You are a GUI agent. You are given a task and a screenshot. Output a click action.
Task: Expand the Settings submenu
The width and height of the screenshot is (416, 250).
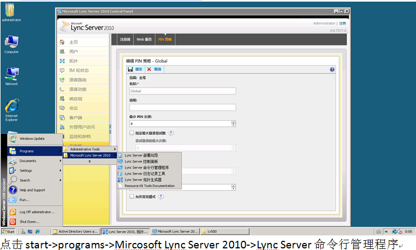tap(61, 171)
